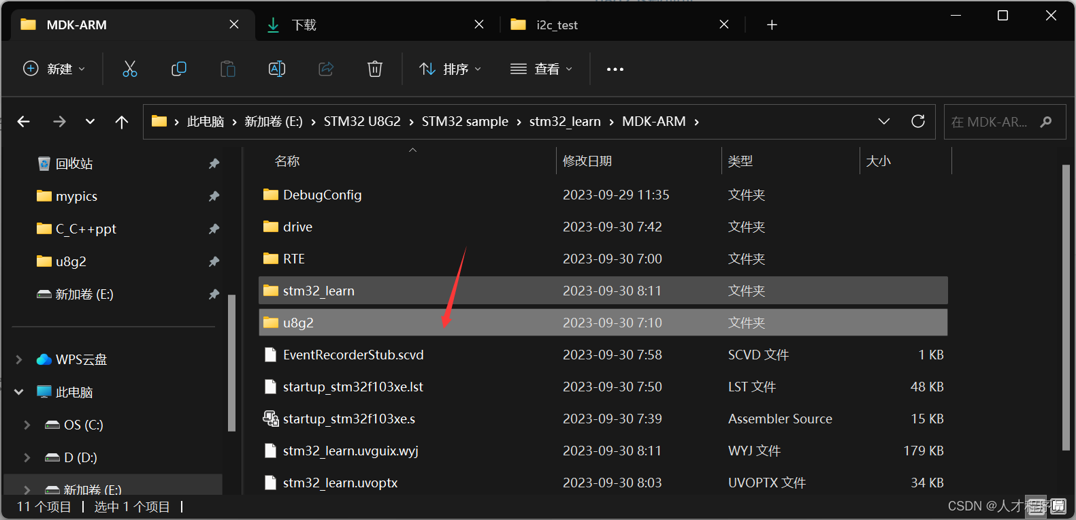Sort by 名称 column header

287,161
